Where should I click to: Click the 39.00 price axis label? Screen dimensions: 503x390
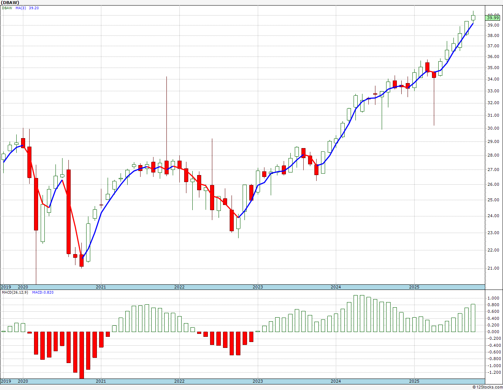coord(493,25)
